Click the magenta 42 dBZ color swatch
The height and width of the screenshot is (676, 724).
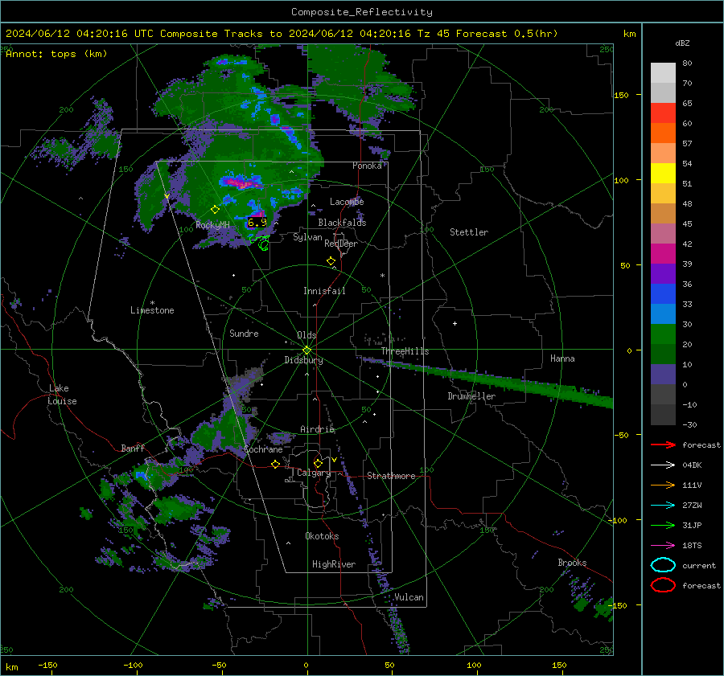[x=663, y=253]
